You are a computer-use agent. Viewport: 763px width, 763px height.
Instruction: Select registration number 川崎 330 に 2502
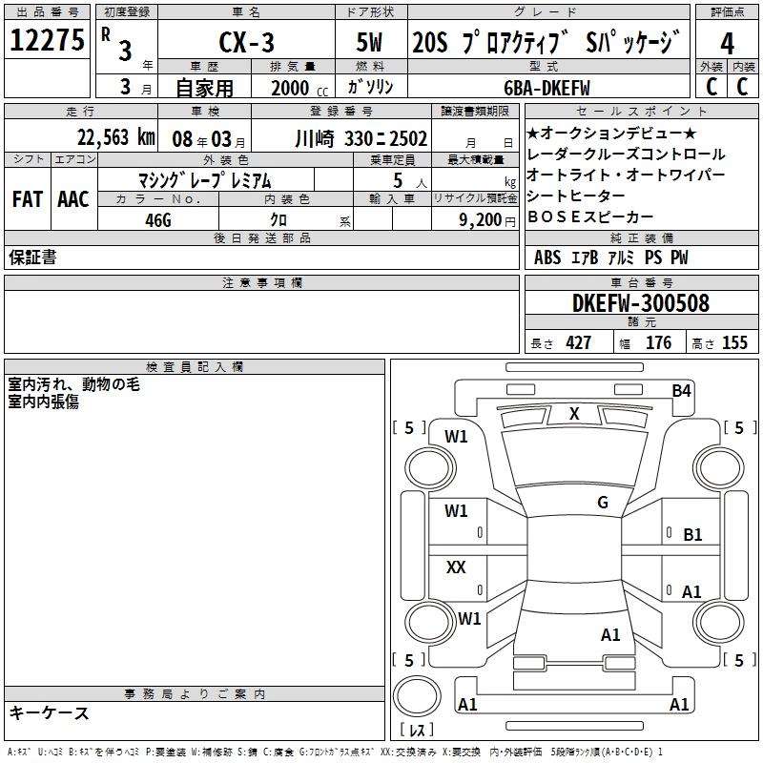click(361, 139)
